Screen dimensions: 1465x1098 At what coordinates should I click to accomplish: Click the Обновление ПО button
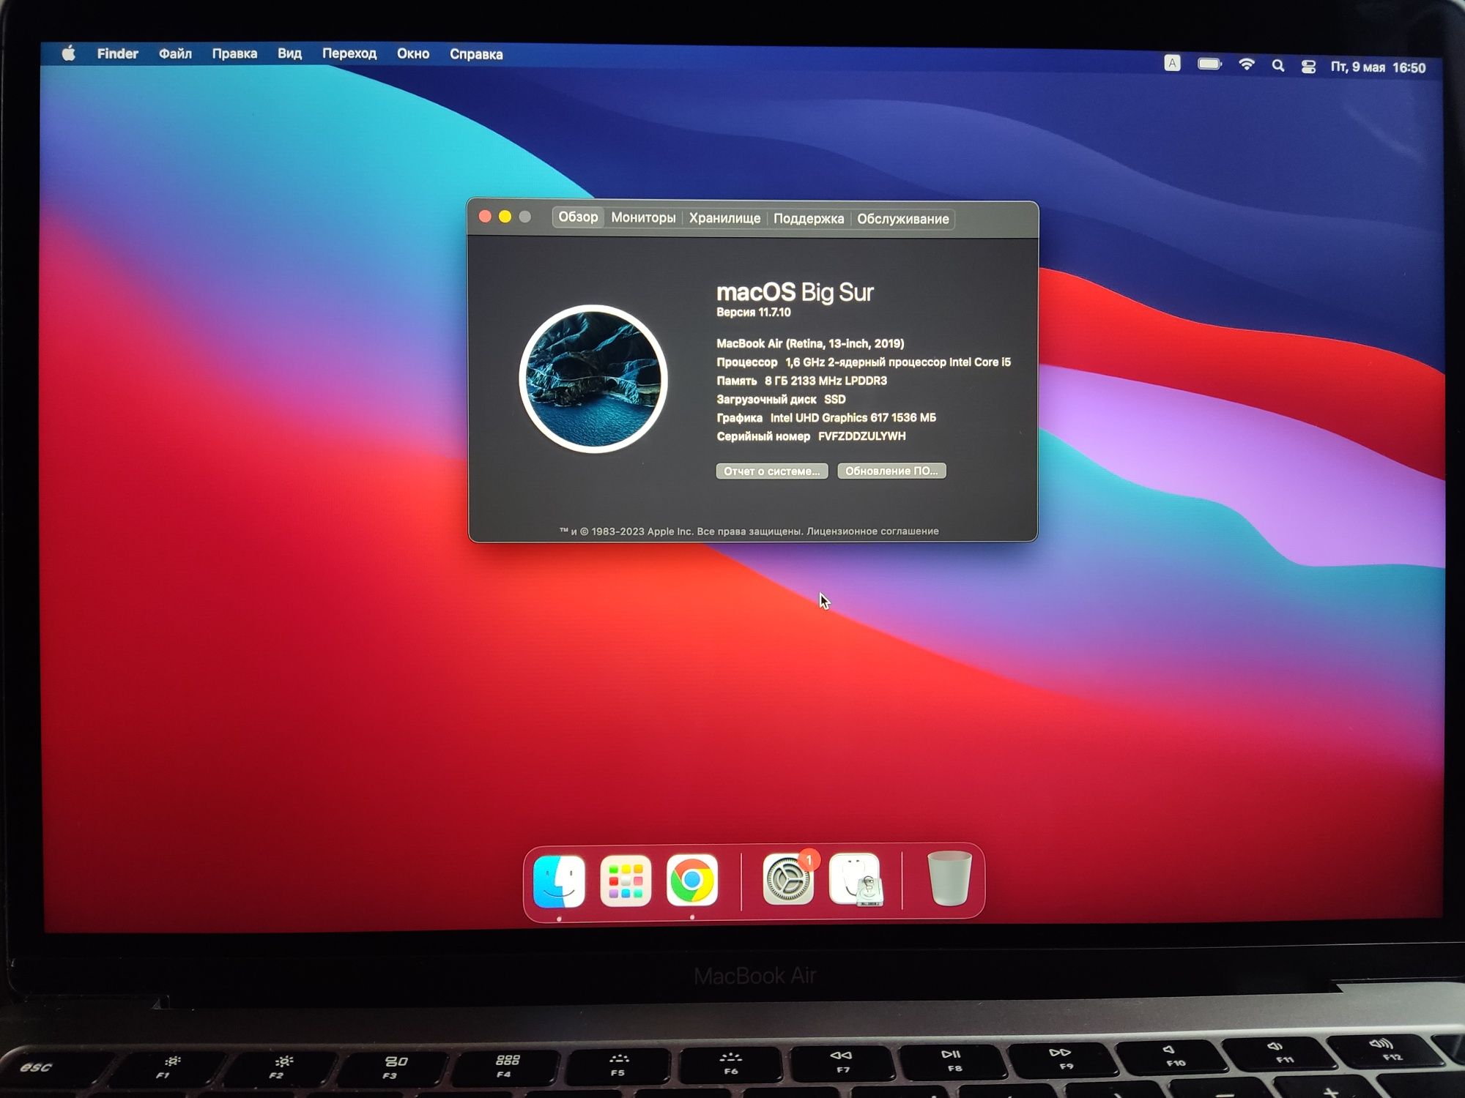pos(891,471)
